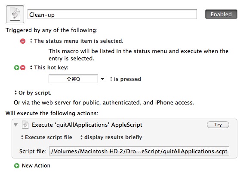Remove the status menu trigger with red minus

point(23,41)
